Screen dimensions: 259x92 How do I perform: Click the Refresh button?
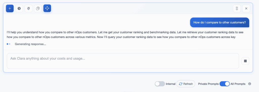point(186,84)
